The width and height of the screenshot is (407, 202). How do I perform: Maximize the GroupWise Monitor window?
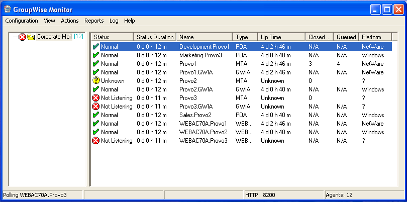[387, 10]
